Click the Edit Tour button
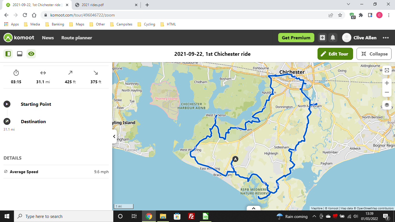This screenshot has height=222, width=395. [335, 54]
